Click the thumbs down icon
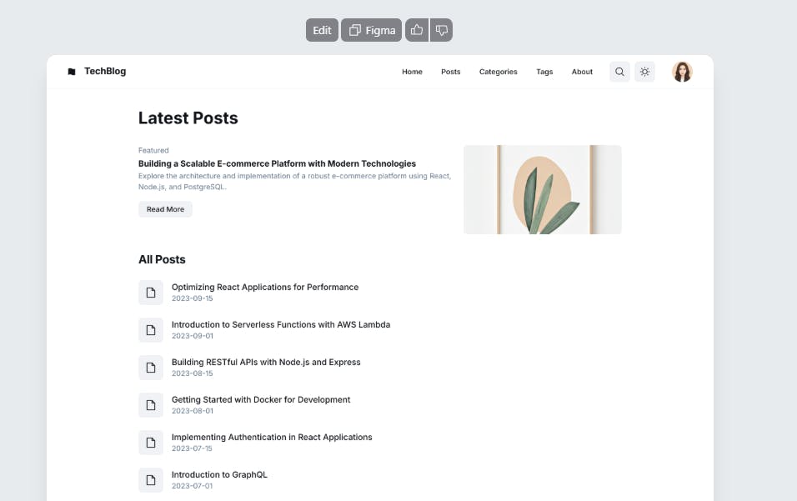Image resolution: width=797 pixels, height=501 pixels. pos(442,30)
